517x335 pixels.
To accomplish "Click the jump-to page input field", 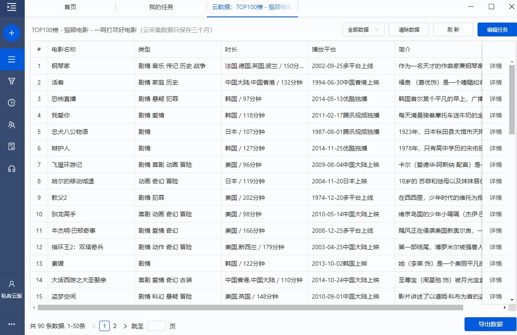I will click(156, 326).
